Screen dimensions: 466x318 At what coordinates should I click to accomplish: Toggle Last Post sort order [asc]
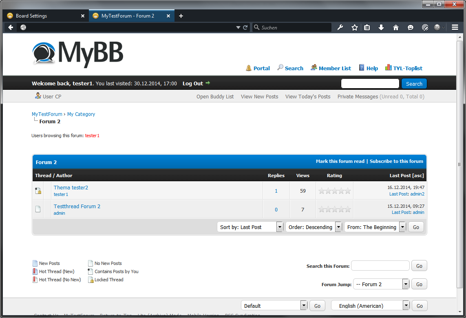pos(418,176)
